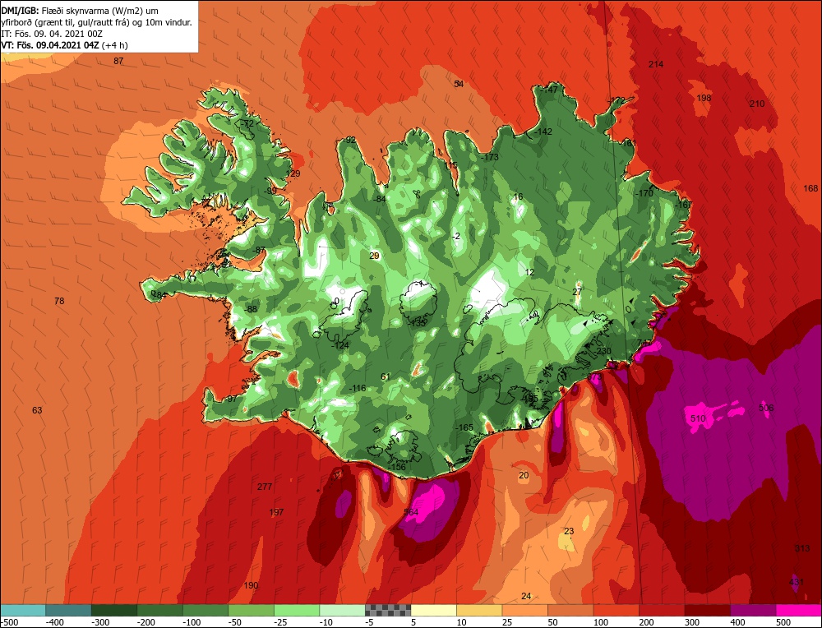Click the land value -156 on the south coast

click(x=396, y=467)
